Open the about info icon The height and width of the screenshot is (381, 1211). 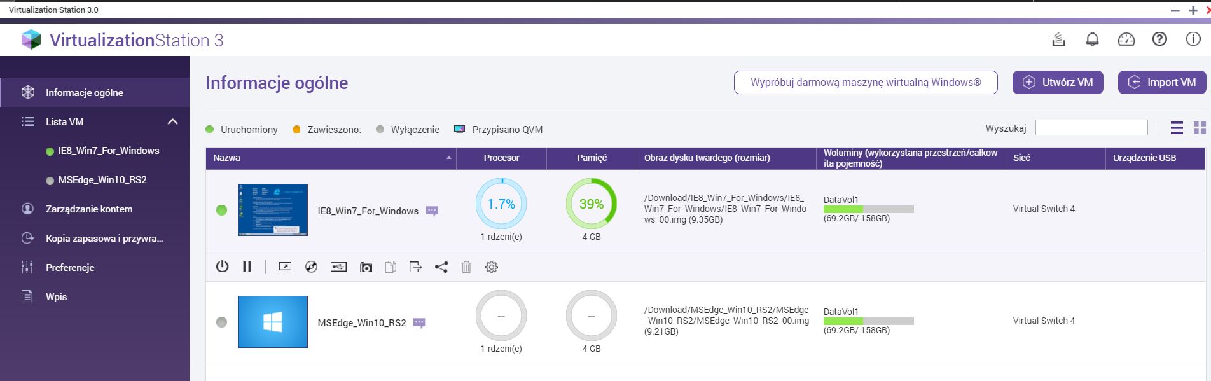click(1193, 39)
